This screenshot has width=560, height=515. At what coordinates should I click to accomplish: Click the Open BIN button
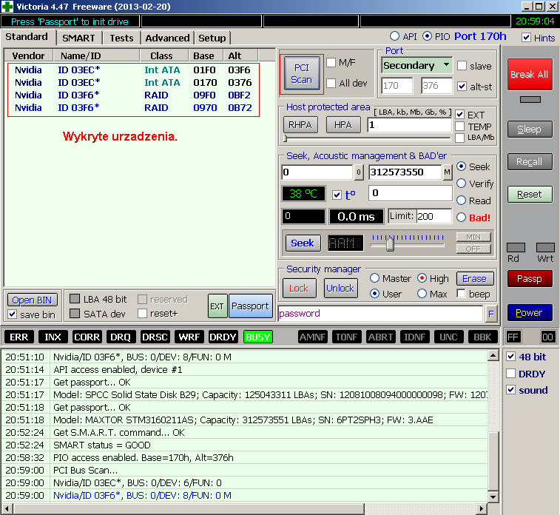click(32, 300)
